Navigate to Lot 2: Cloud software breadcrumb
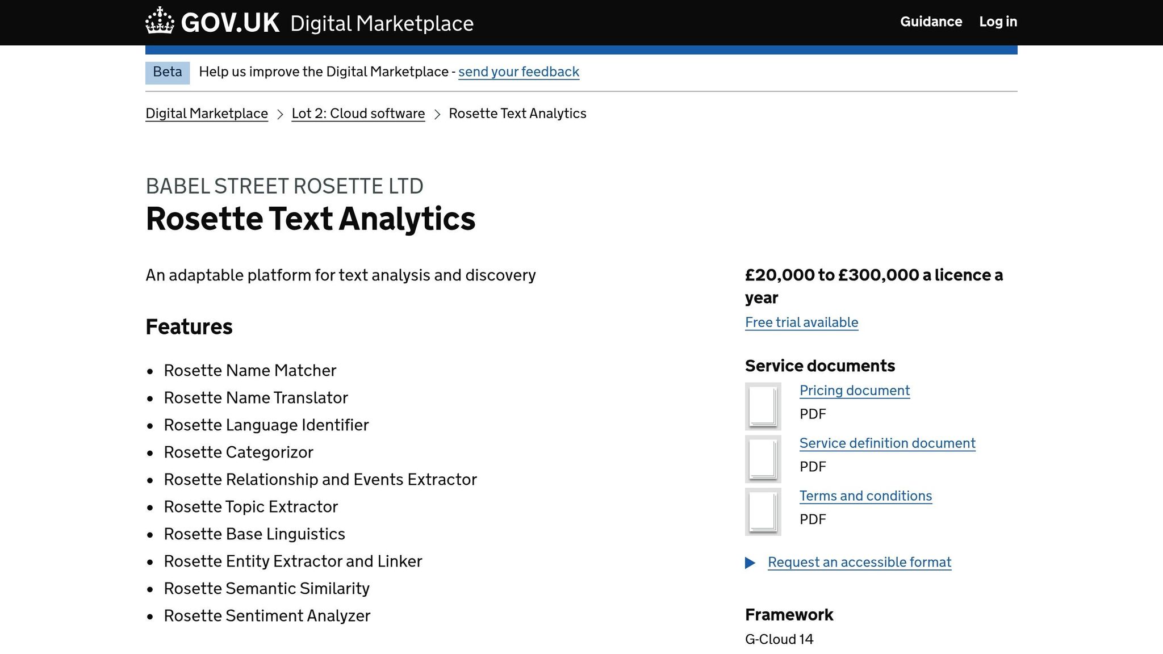Image resolution: width=1163 pixels, height=654 pixels. coord(358,114)
